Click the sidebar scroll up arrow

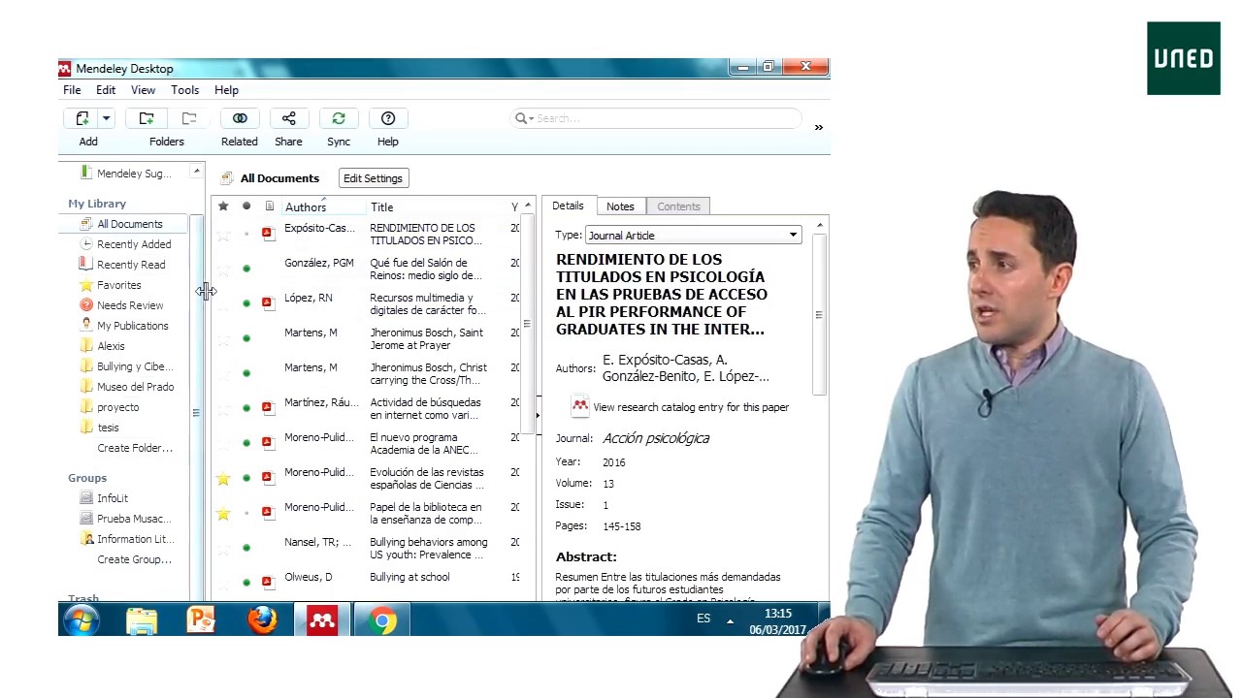197,172
